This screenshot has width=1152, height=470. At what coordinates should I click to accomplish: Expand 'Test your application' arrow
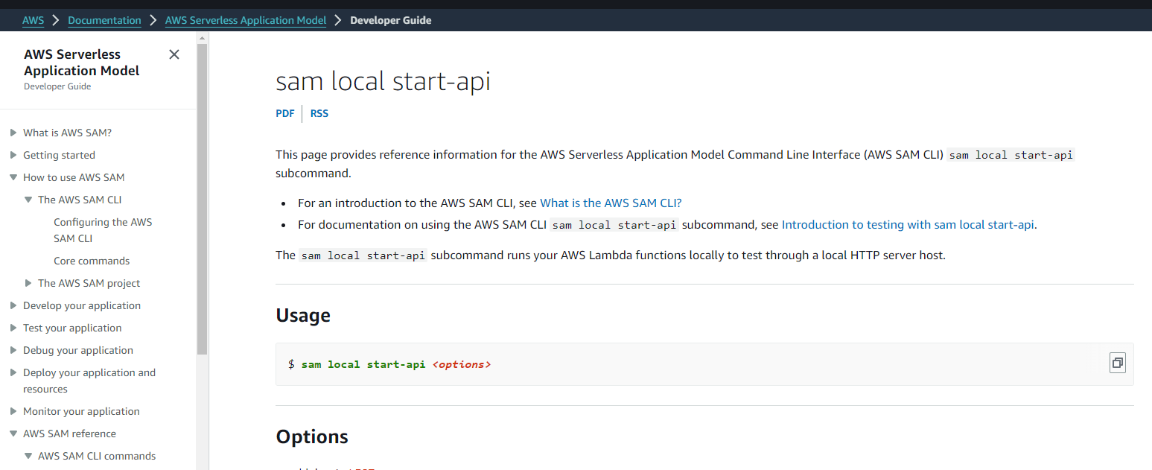point(13,328)
